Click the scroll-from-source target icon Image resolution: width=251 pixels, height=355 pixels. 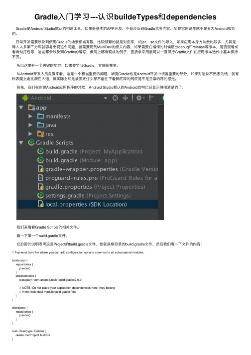pyautogui.click(x=116, y=98)
